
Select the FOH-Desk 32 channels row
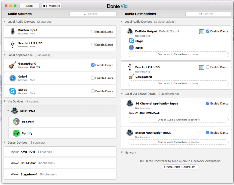coord(60,163)
